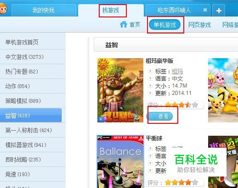Click the home icon beside 首页
The height and width of the screenshot is (188, 238).
(x=124, y=24)
